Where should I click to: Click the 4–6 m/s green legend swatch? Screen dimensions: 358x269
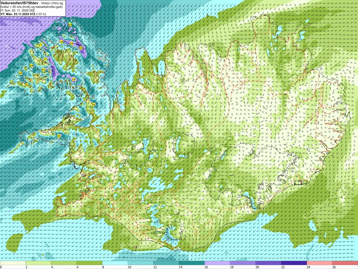(64, 263)
